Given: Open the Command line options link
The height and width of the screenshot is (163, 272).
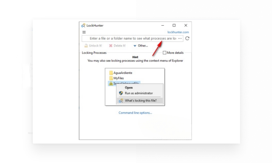Looking at the screenshot, I should [135, 113].
